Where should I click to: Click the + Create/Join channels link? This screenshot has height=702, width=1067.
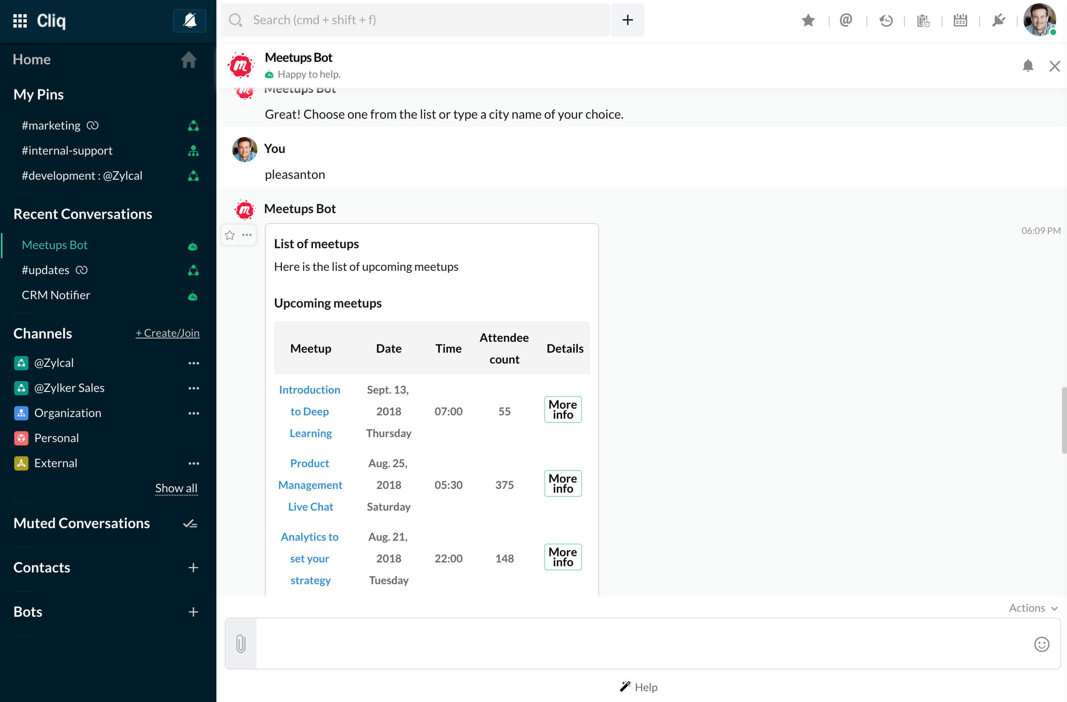167,333
